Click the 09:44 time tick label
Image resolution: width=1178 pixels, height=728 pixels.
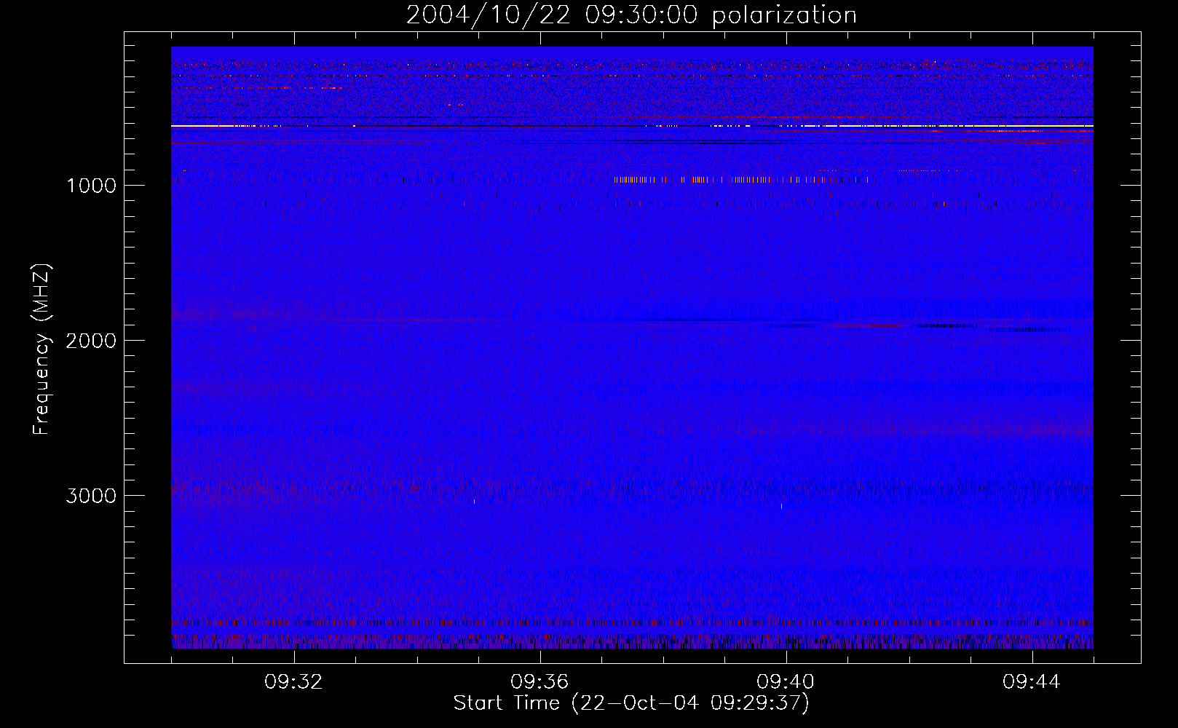click(1032, 682)
